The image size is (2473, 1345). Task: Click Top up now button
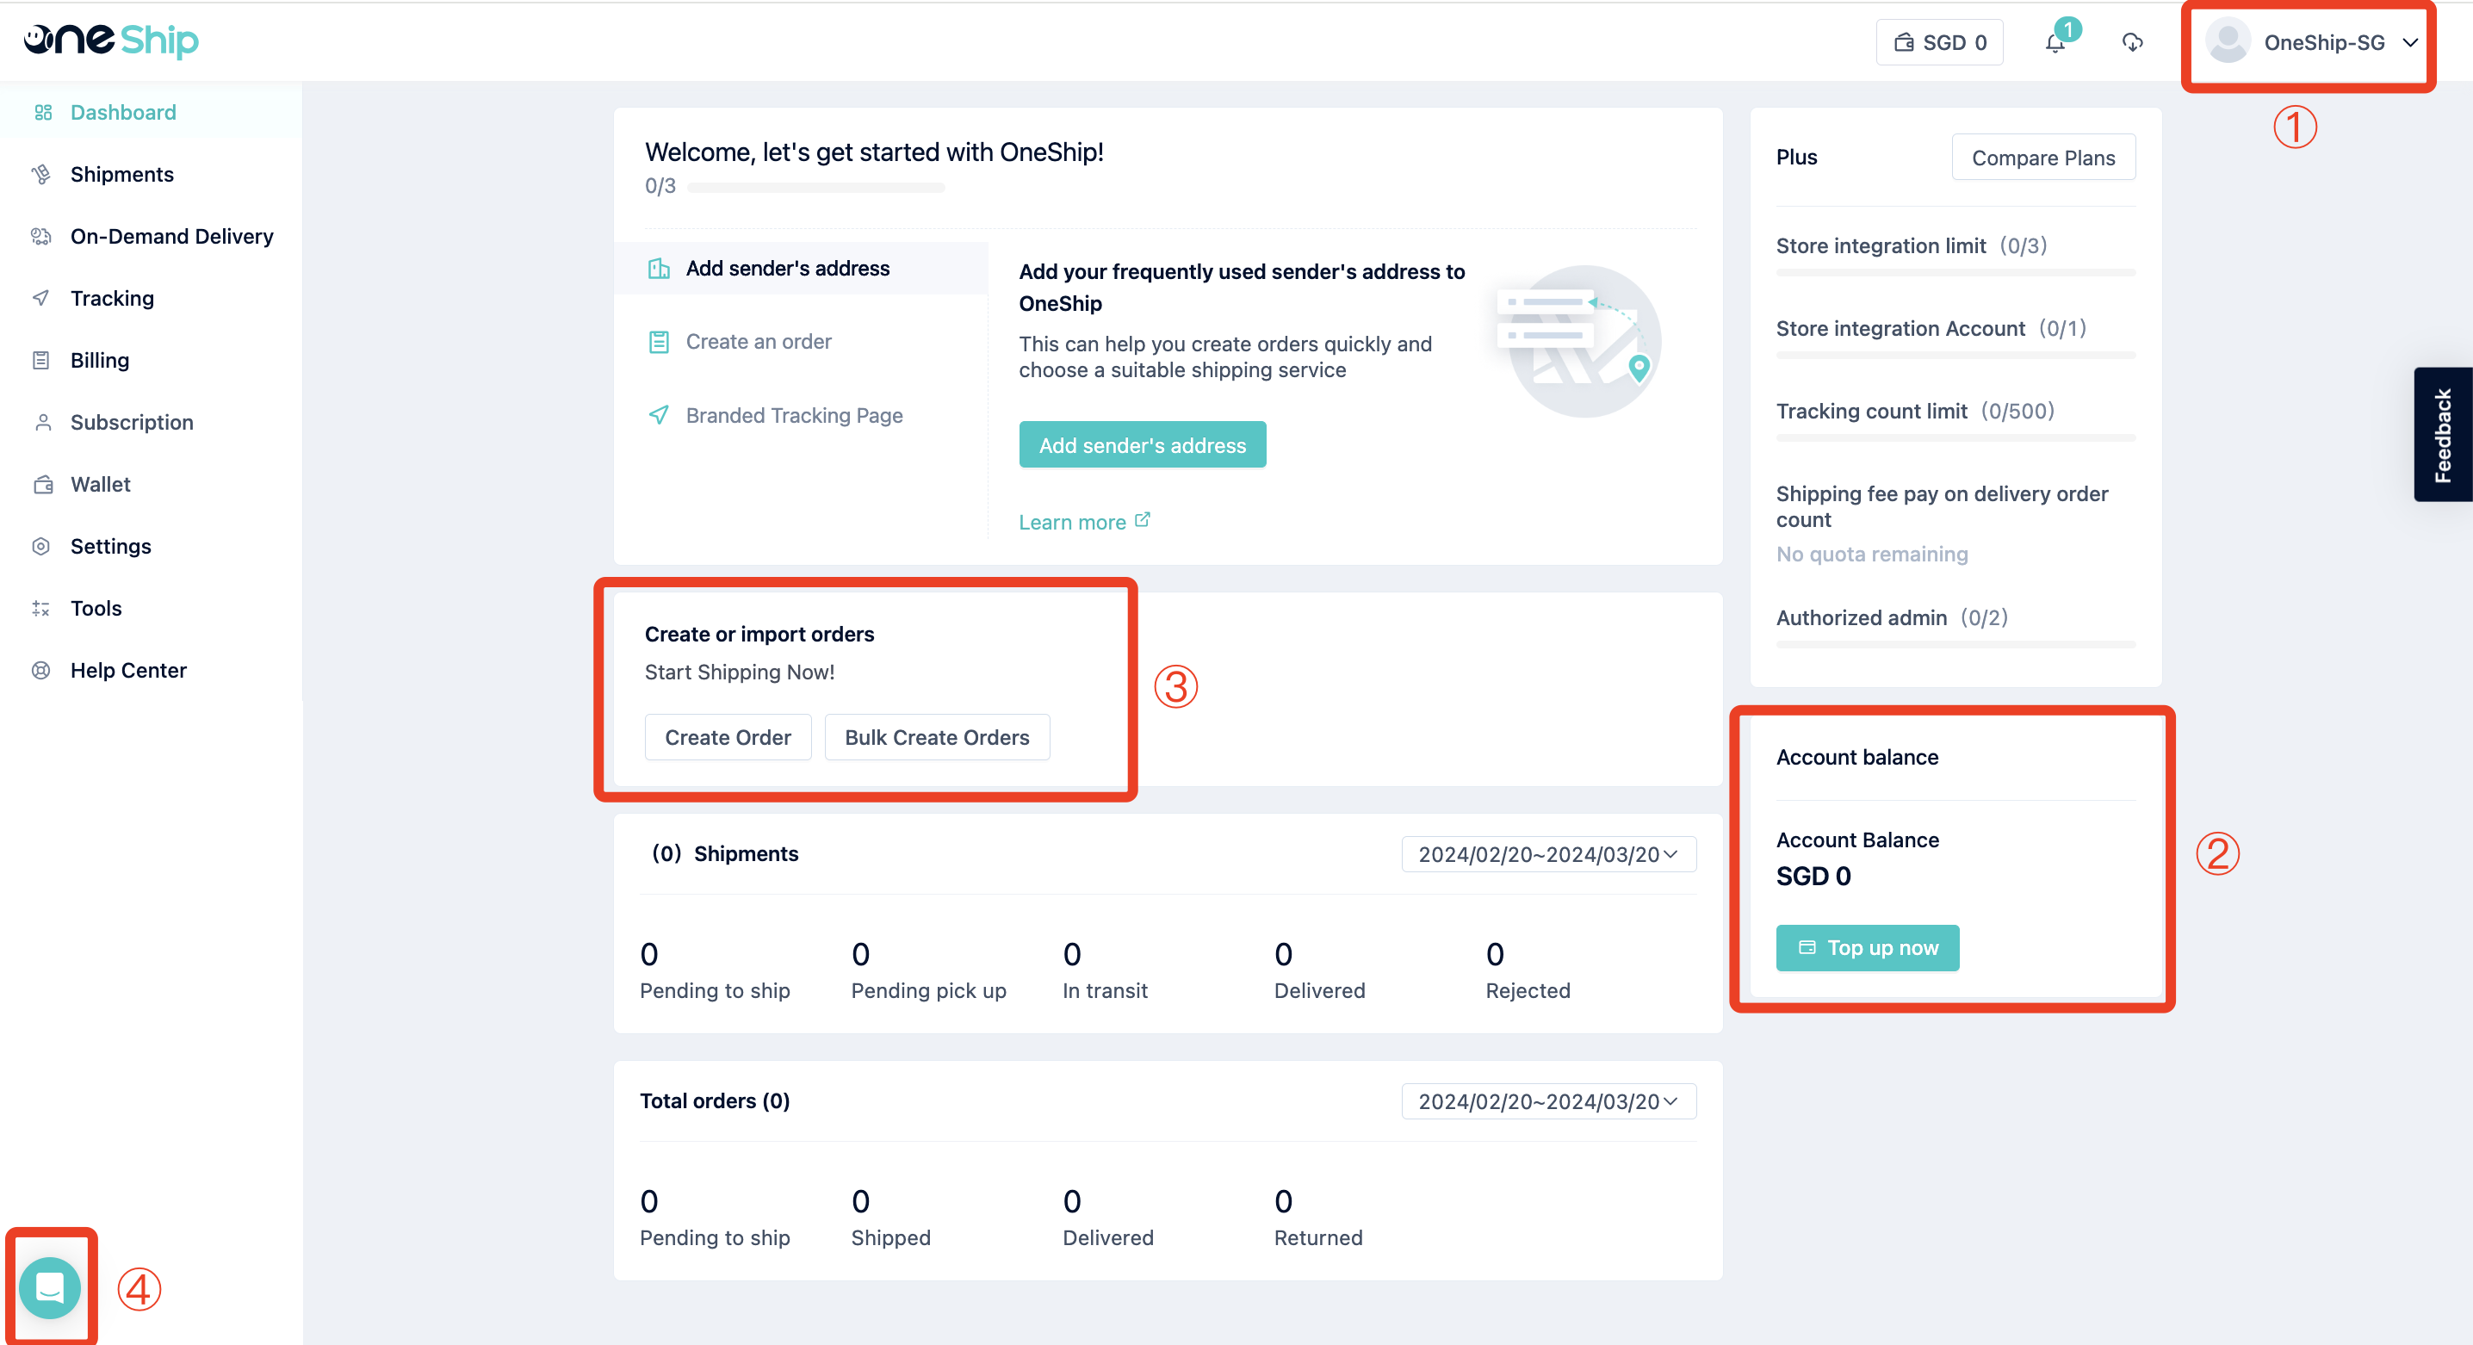point(1867,947)
